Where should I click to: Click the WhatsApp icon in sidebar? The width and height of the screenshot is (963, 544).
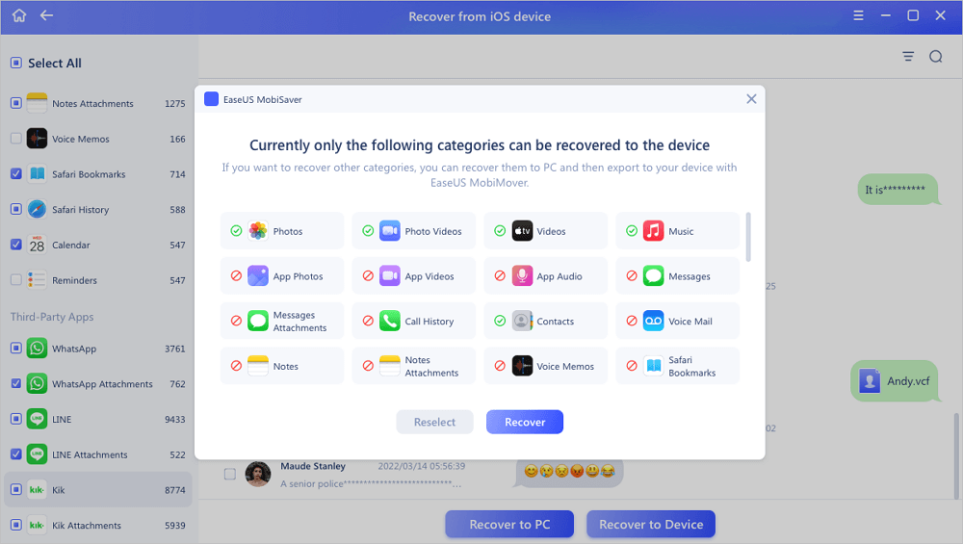coord(37,349)
